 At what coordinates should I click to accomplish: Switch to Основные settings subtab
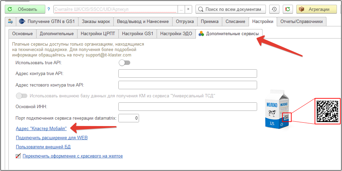click(22, 34)
